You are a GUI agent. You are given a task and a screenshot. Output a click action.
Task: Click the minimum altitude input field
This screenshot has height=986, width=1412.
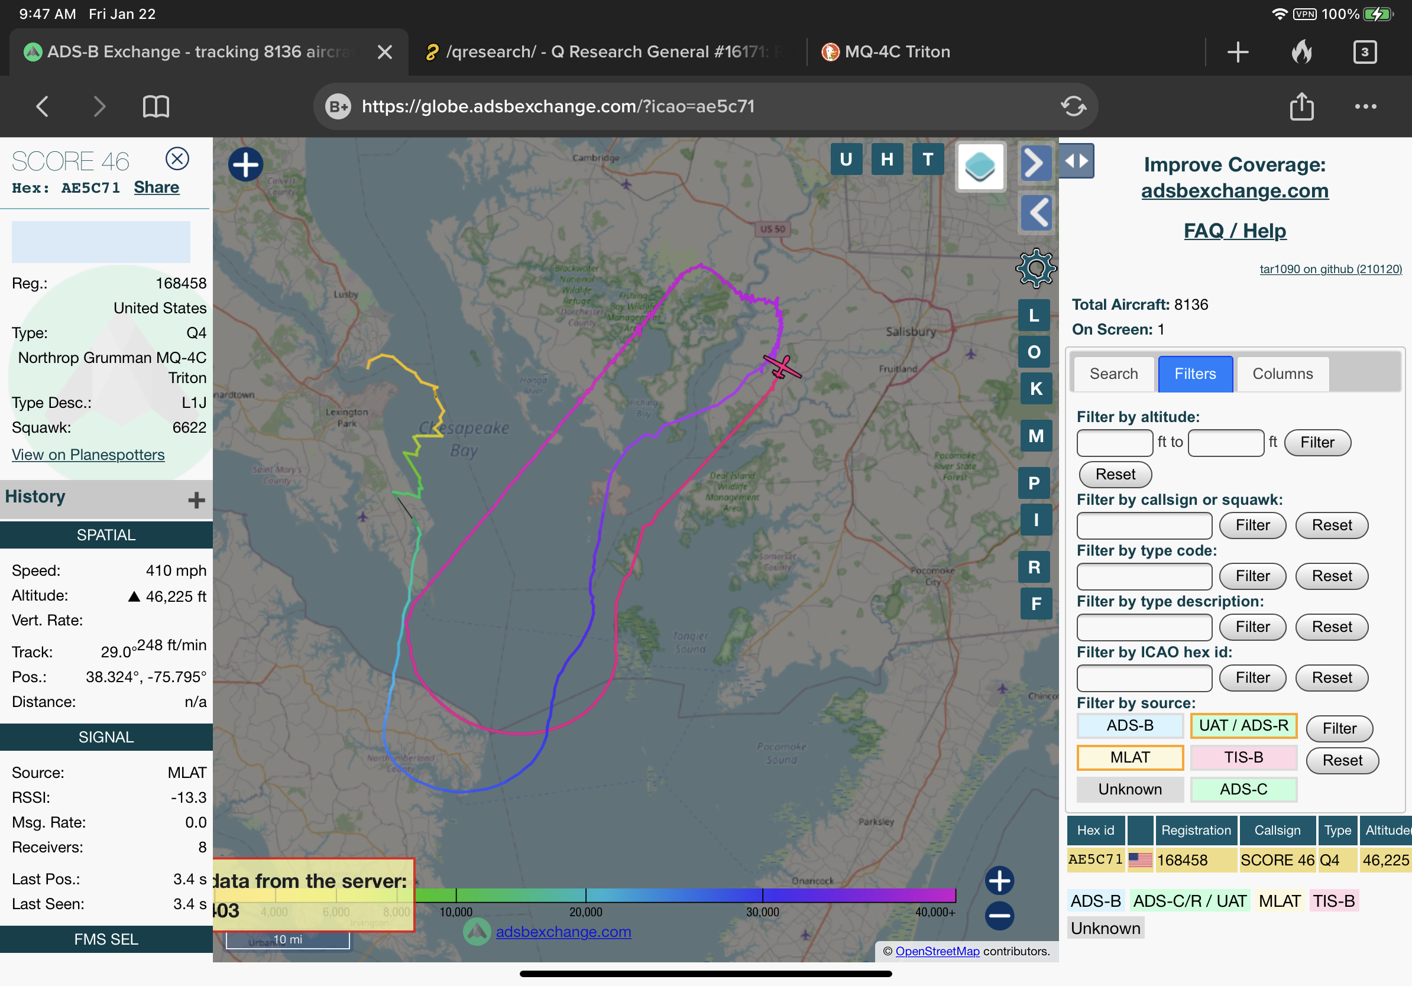(1115, 443)
